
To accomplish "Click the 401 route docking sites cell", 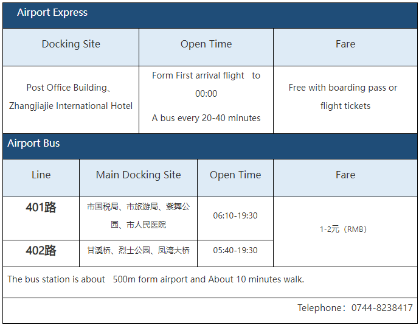I will pyautogui.click(x=139, y=216).
